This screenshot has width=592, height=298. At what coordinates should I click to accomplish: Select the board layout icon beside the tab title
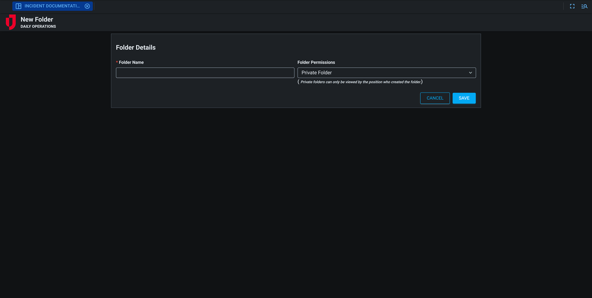(18, 6)
